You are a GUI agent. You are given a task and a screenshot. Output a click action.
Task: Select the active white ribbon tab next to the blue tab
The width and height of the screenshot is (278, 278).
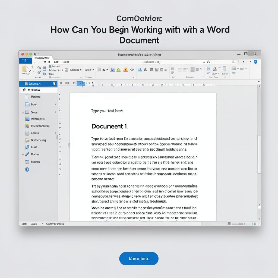[42, 58]
